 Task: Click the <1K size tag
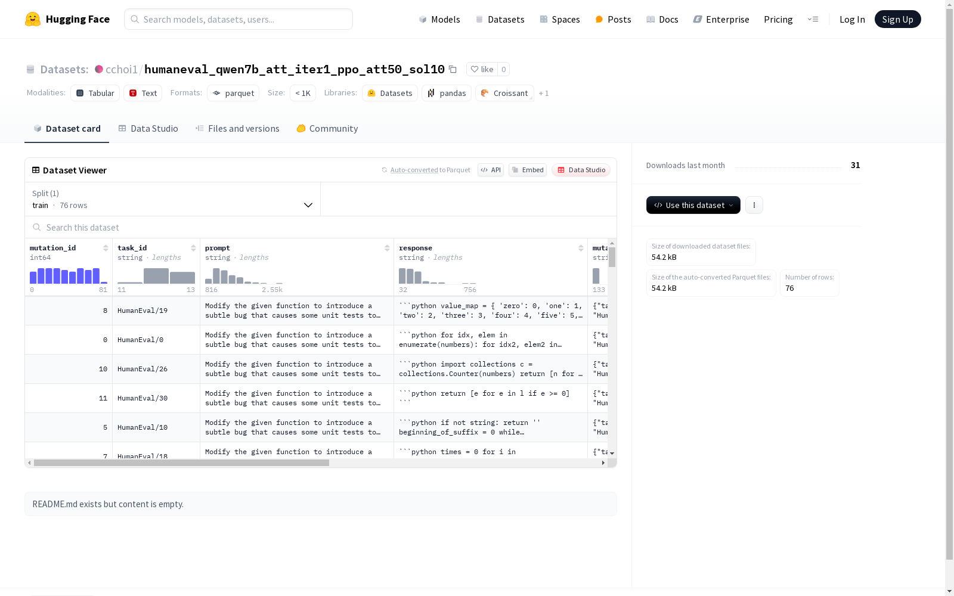303,93
